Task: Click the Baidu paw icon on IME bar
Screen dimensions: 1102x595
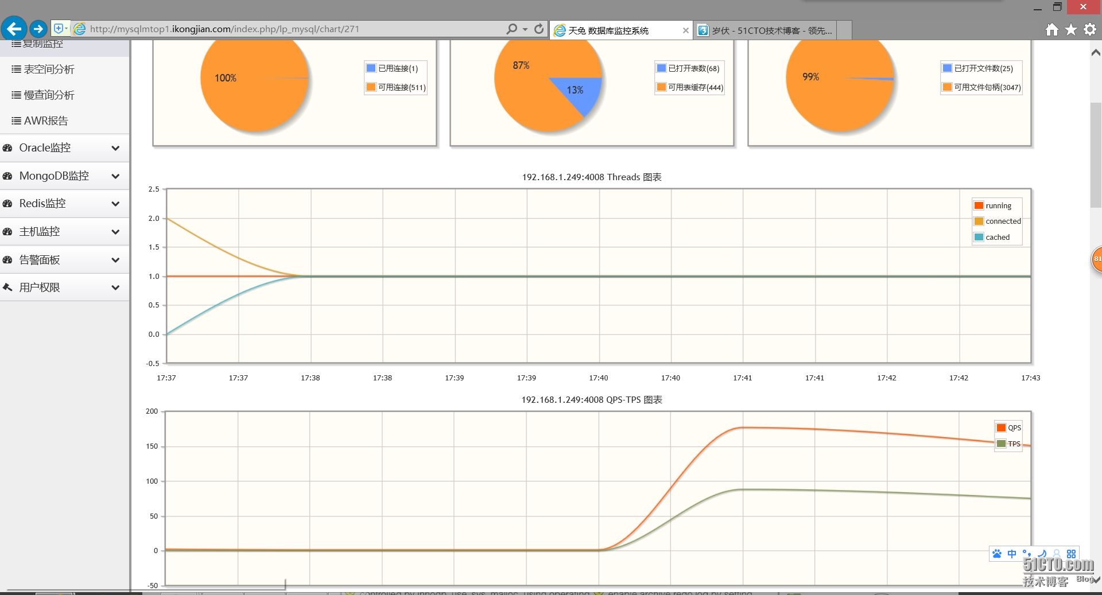Action: click(997, 554)
